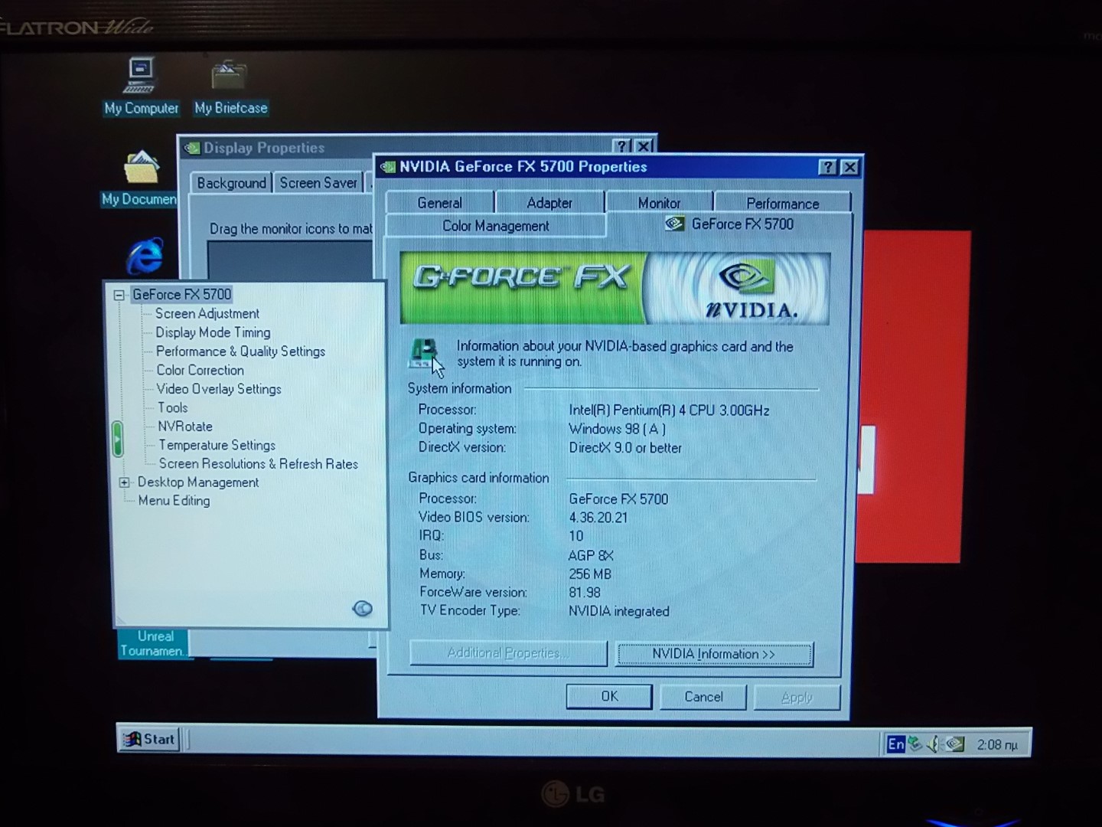This screenshot has height=827, width=1102.
Task: Launch Internet Explorer from the desktop
Action: tap(145, 256)
